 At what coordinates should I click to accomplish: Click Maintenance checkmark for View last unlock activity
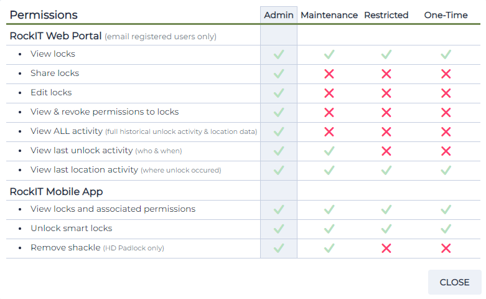click(x=329, y=151)
